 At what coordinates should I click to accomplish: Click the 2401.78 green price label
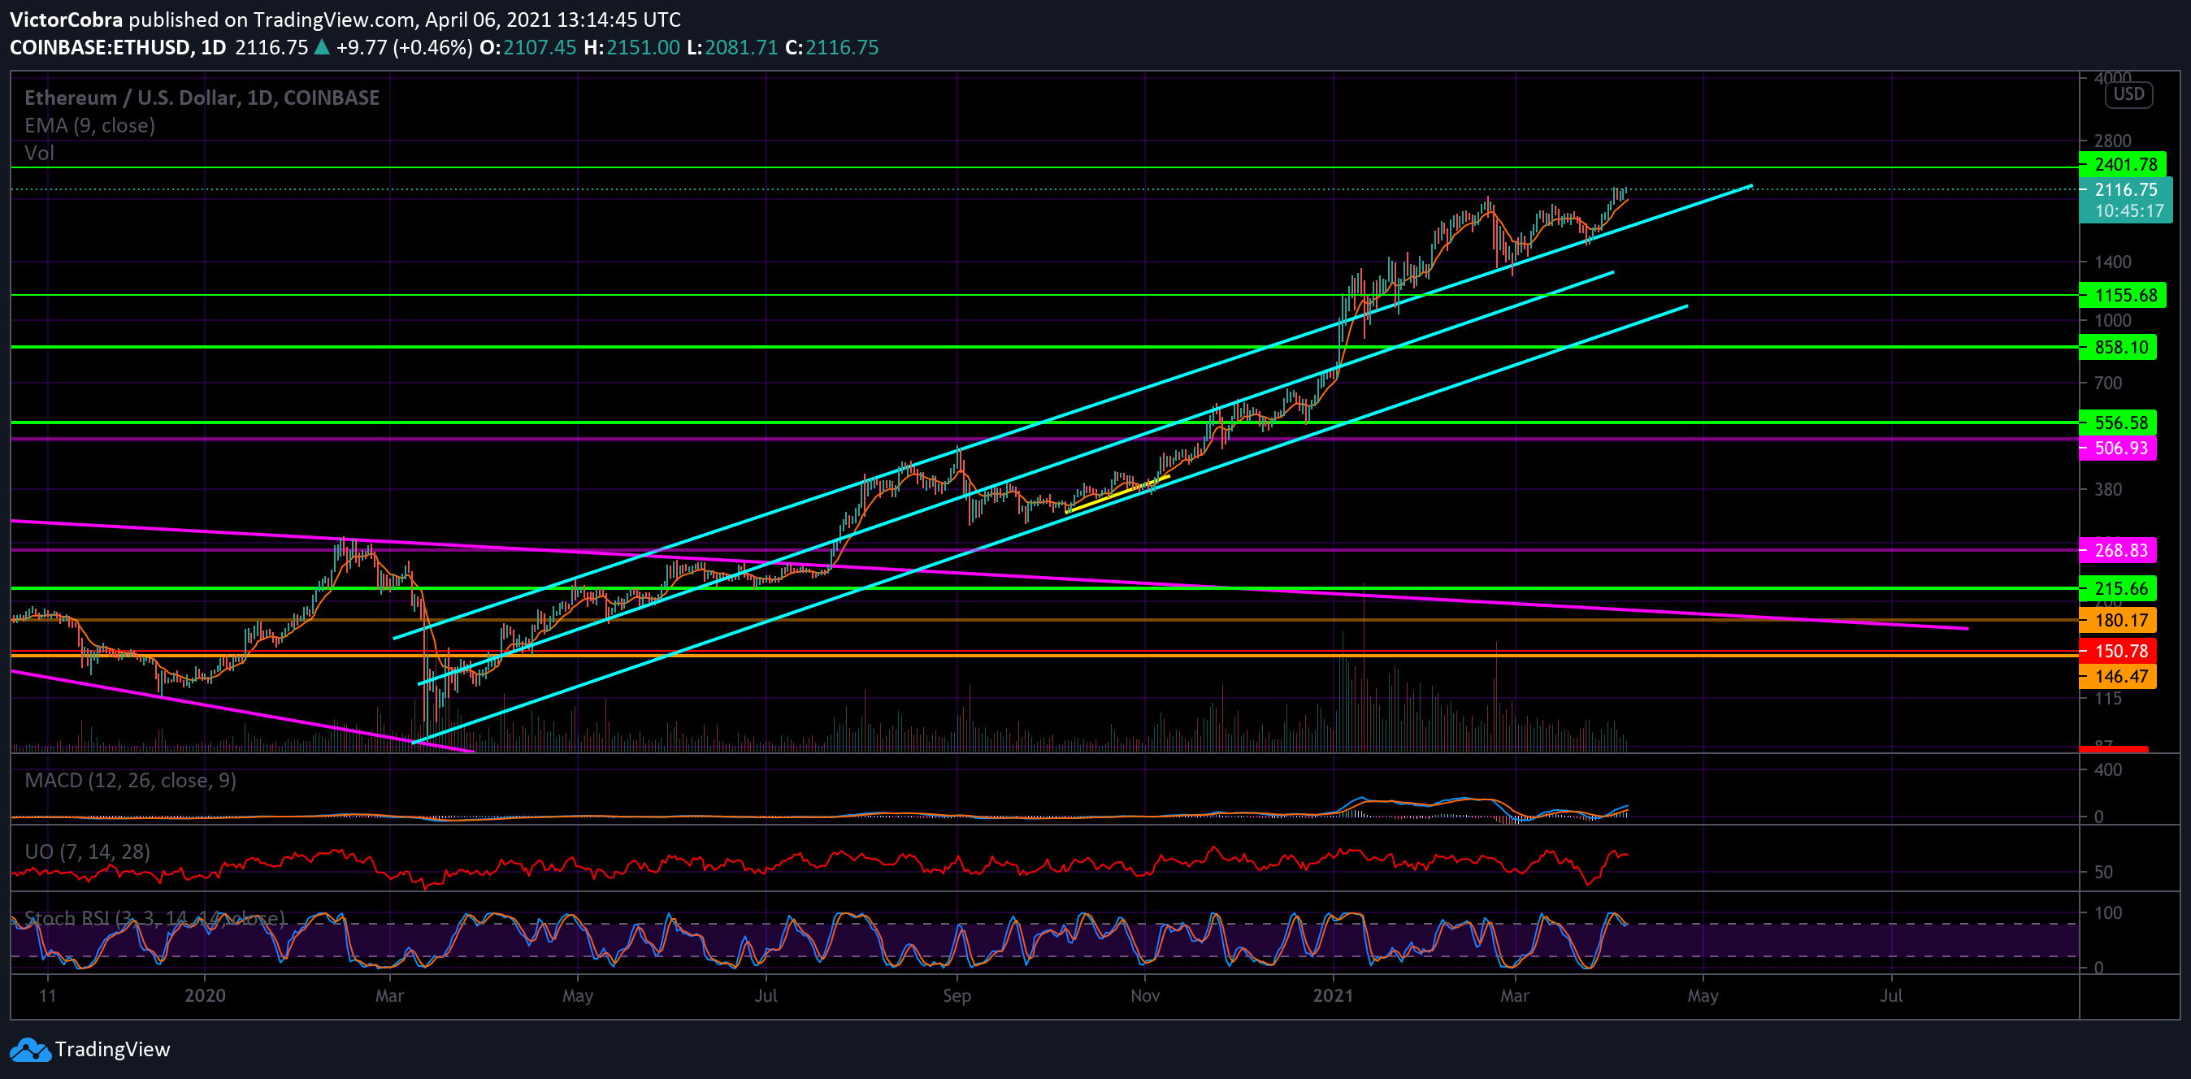2122,164
